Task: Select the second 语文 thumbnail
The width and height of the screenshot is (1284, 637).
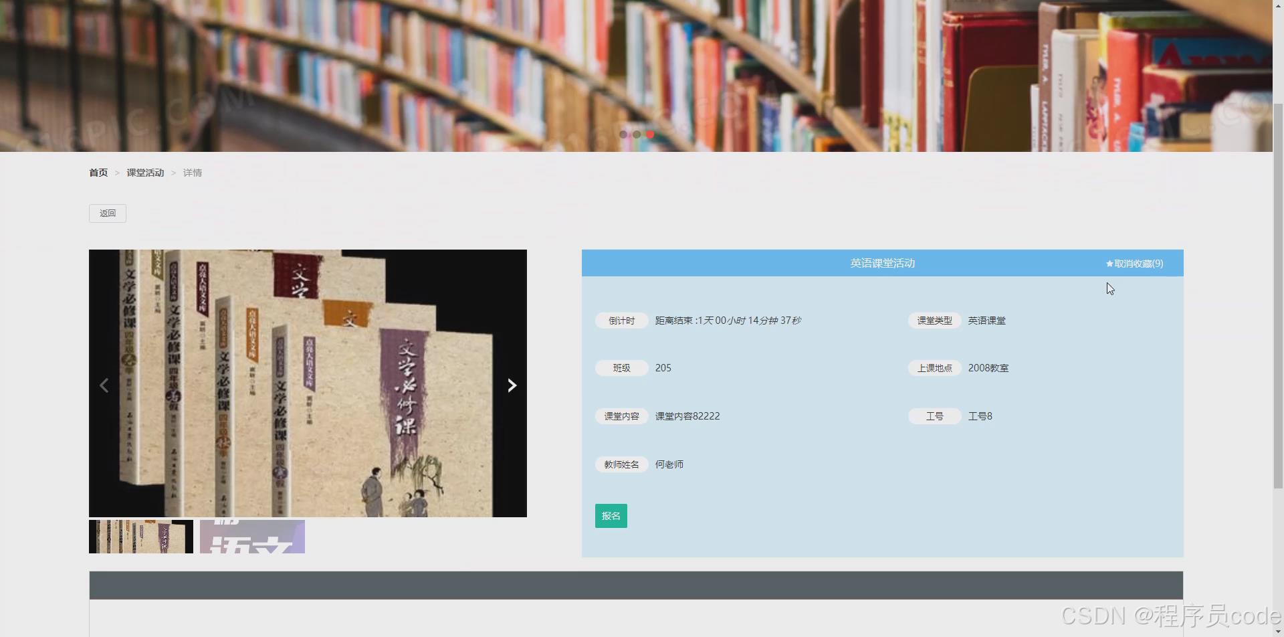Action: click(x=252, y=537)
